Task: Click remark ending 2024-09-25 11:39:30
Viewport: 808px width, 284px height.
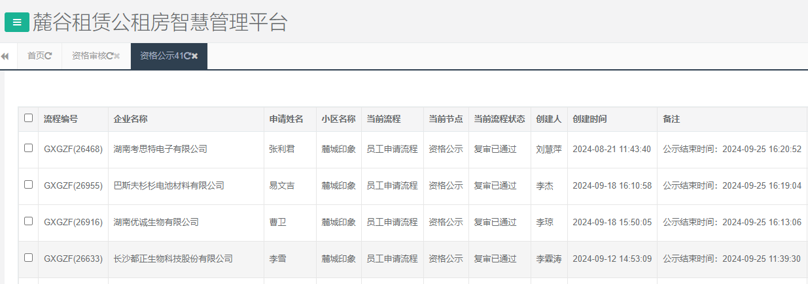Action: [x=732, y=259]
